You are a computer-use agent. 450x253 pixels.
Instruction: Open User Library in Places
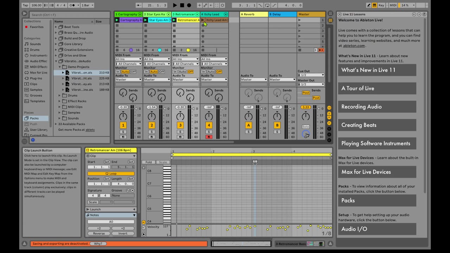(36, 130)
